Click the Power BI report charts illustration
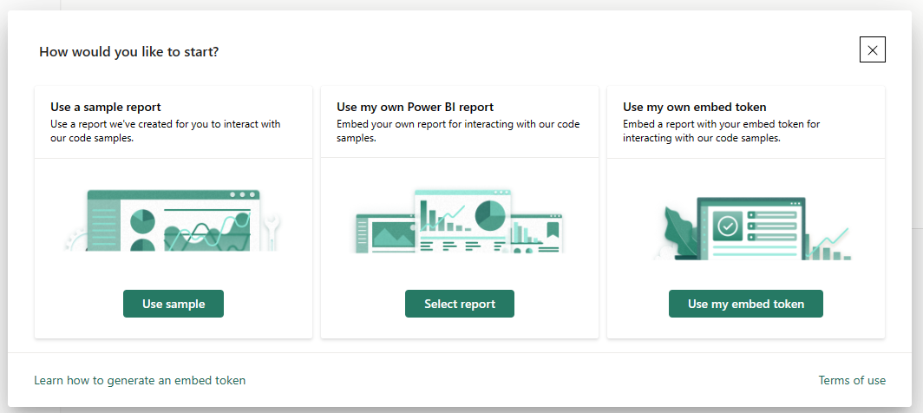 coord(459,221)
